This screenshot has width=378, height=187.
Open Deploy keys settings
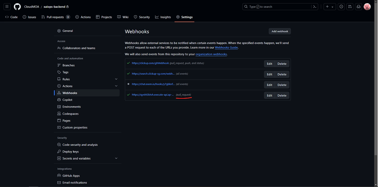pyautogui.click(x=87, y=152)
